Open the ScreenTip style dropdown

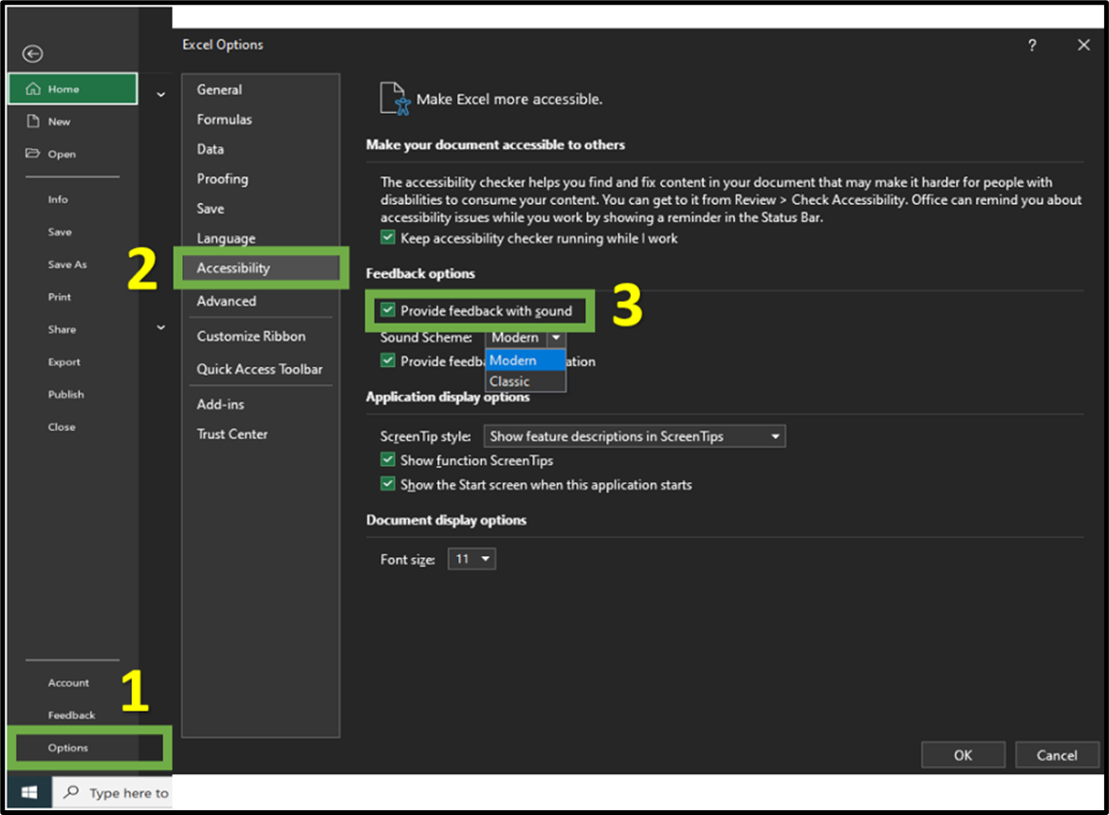coord(635,436)
